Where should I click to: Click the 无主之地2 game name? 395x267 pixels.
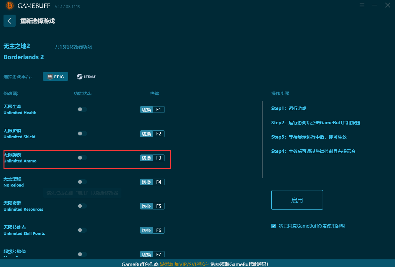click(x=17, y=46)
